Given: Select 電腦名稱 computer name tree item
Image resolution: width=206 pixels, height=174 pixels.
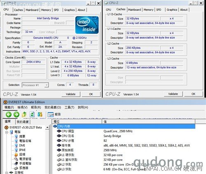Looking at the screenshot, I should tap(25, 141).
